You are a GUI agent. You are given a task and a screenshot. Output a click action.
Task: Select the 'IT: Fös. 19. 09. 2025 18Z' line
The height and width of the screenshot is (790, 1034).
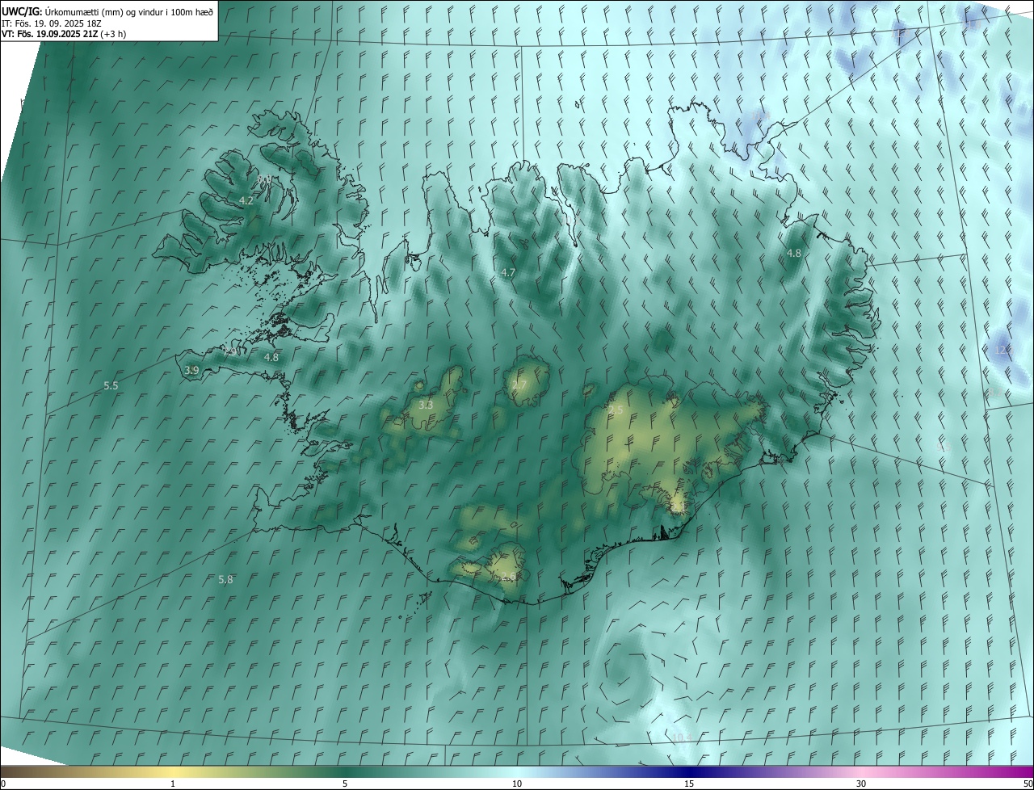click(x=51, y=23)
